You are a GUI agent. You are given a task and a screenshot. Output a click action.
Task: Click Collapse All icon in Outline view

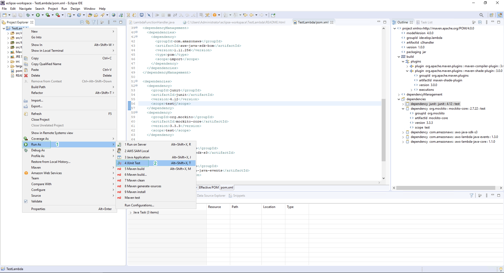pos(480,22)
